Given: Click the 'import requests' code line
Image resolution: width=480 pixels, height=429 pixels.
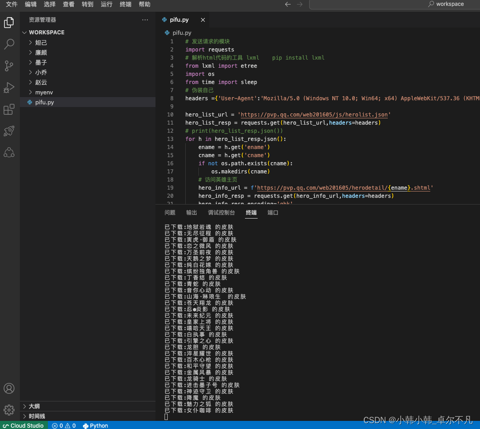Looking at the screenshot, I should pyautogui.click(x=210, y=50).
